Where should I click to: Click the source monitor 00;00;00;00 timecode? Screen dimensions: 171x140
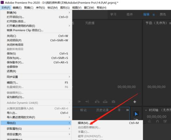(x=126, y=87)
